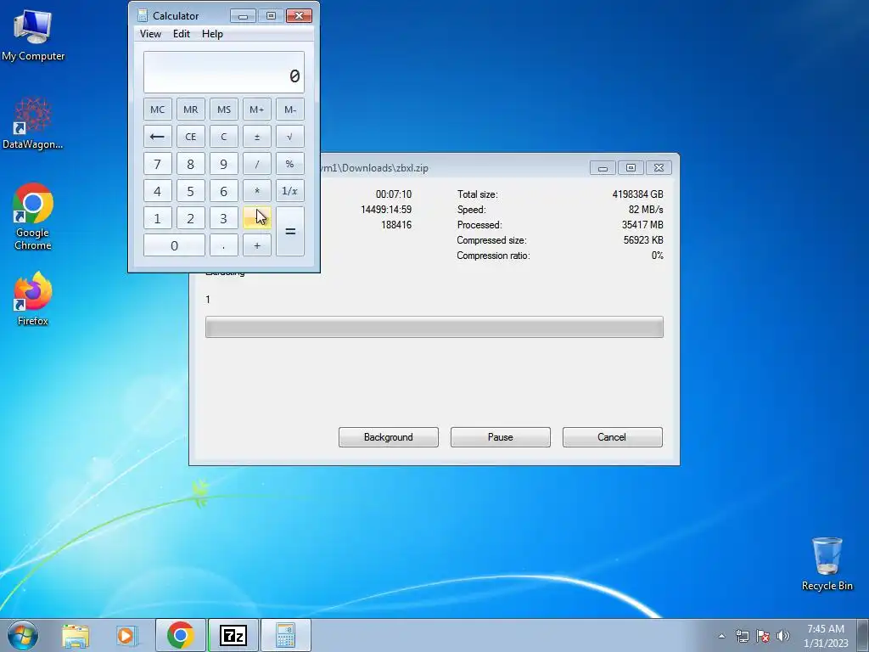Viewport: 869px width, 652px height.
Task: Click the 1/x reciprocal key
Action: pos(290,191)
